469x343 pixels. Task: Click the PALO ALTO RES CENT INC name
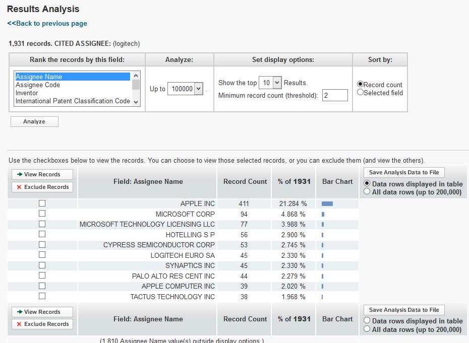pos(173,276)
